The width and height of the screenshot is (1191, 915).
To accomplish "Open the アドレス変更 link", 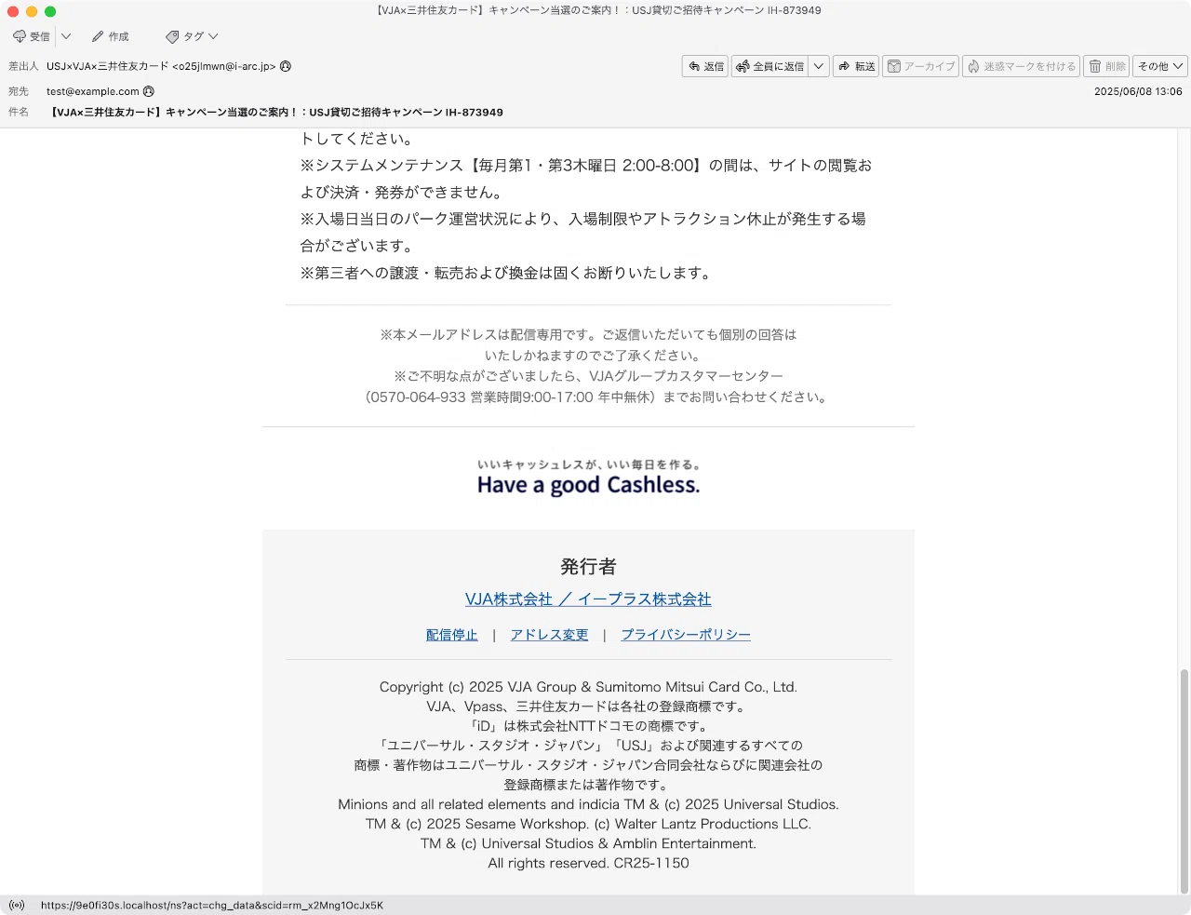I will click(x=549, y=635).
